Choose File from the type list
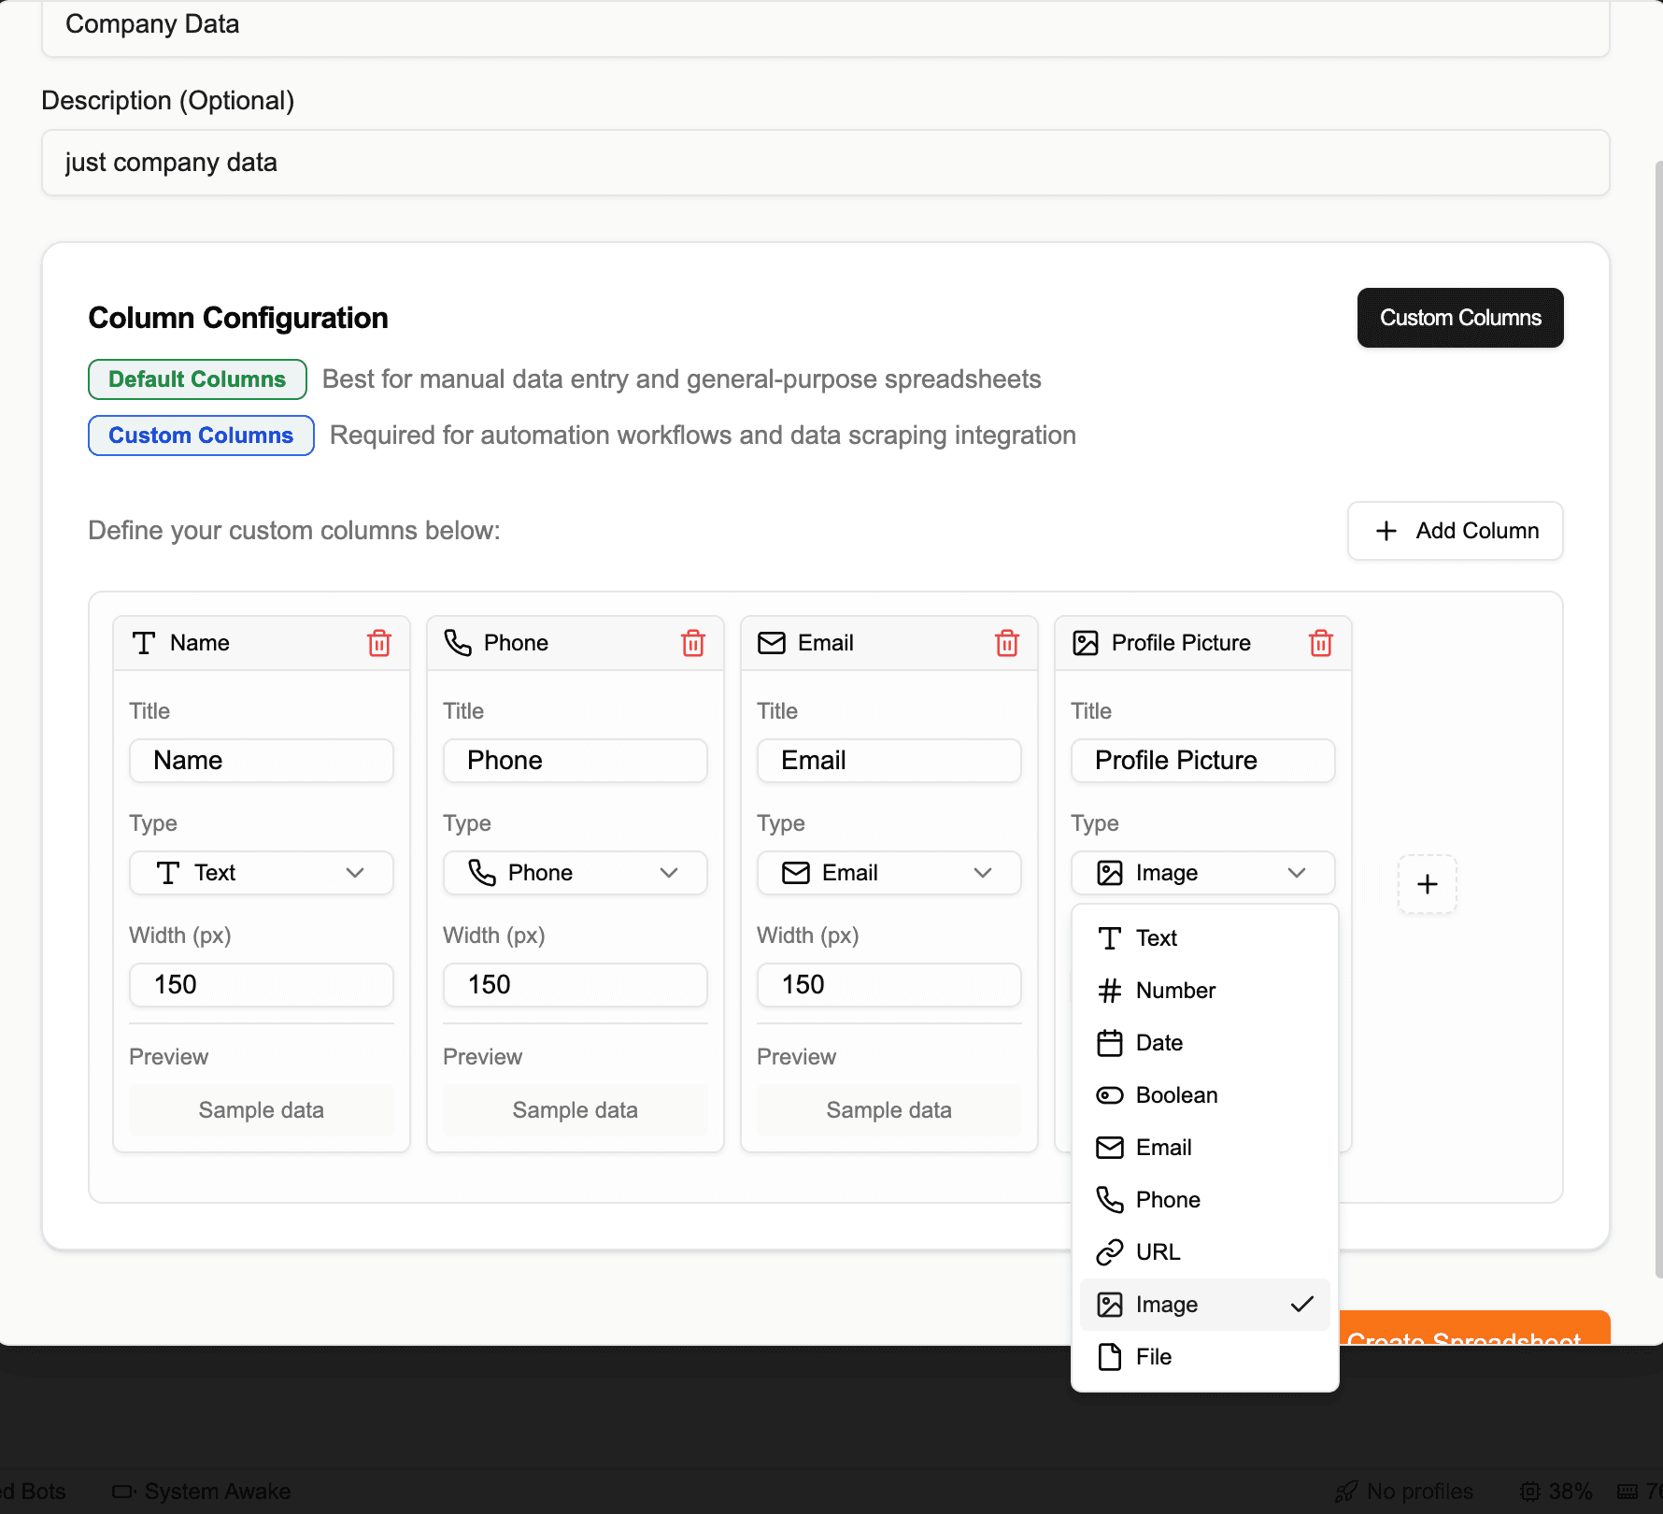Screen dimensions: 1663x1514 pyautogui.click(x=1153, y=1357)
